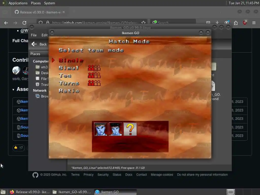Click Manage cookies footer link

pos(162,175)
